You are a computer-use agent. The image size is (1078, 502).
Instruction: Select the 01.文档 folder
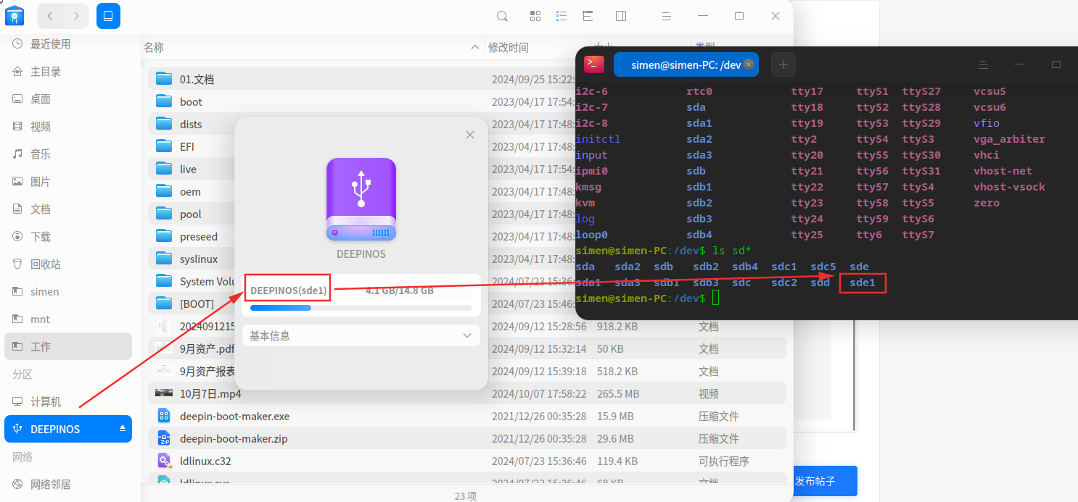[x=197, y=80]
